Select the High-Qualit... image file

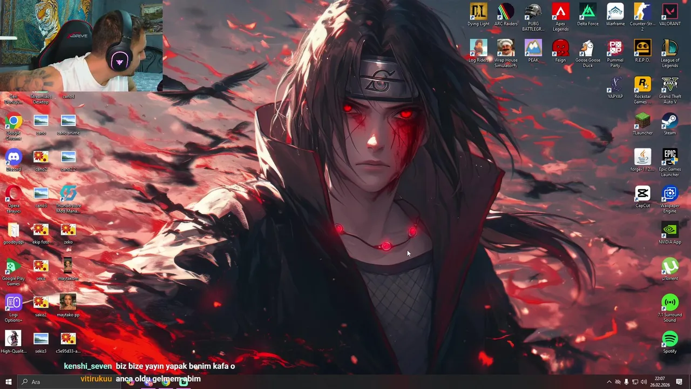(x=13, y=342)
